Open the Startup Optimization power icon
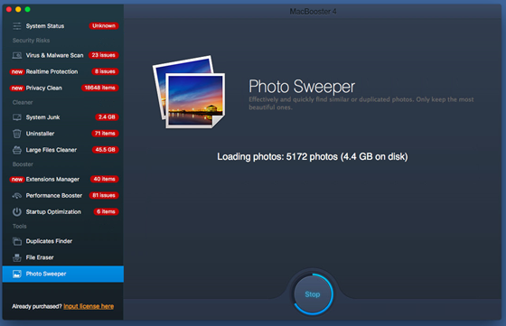Viewport: 506px width, 326px height. pos(17,212)
